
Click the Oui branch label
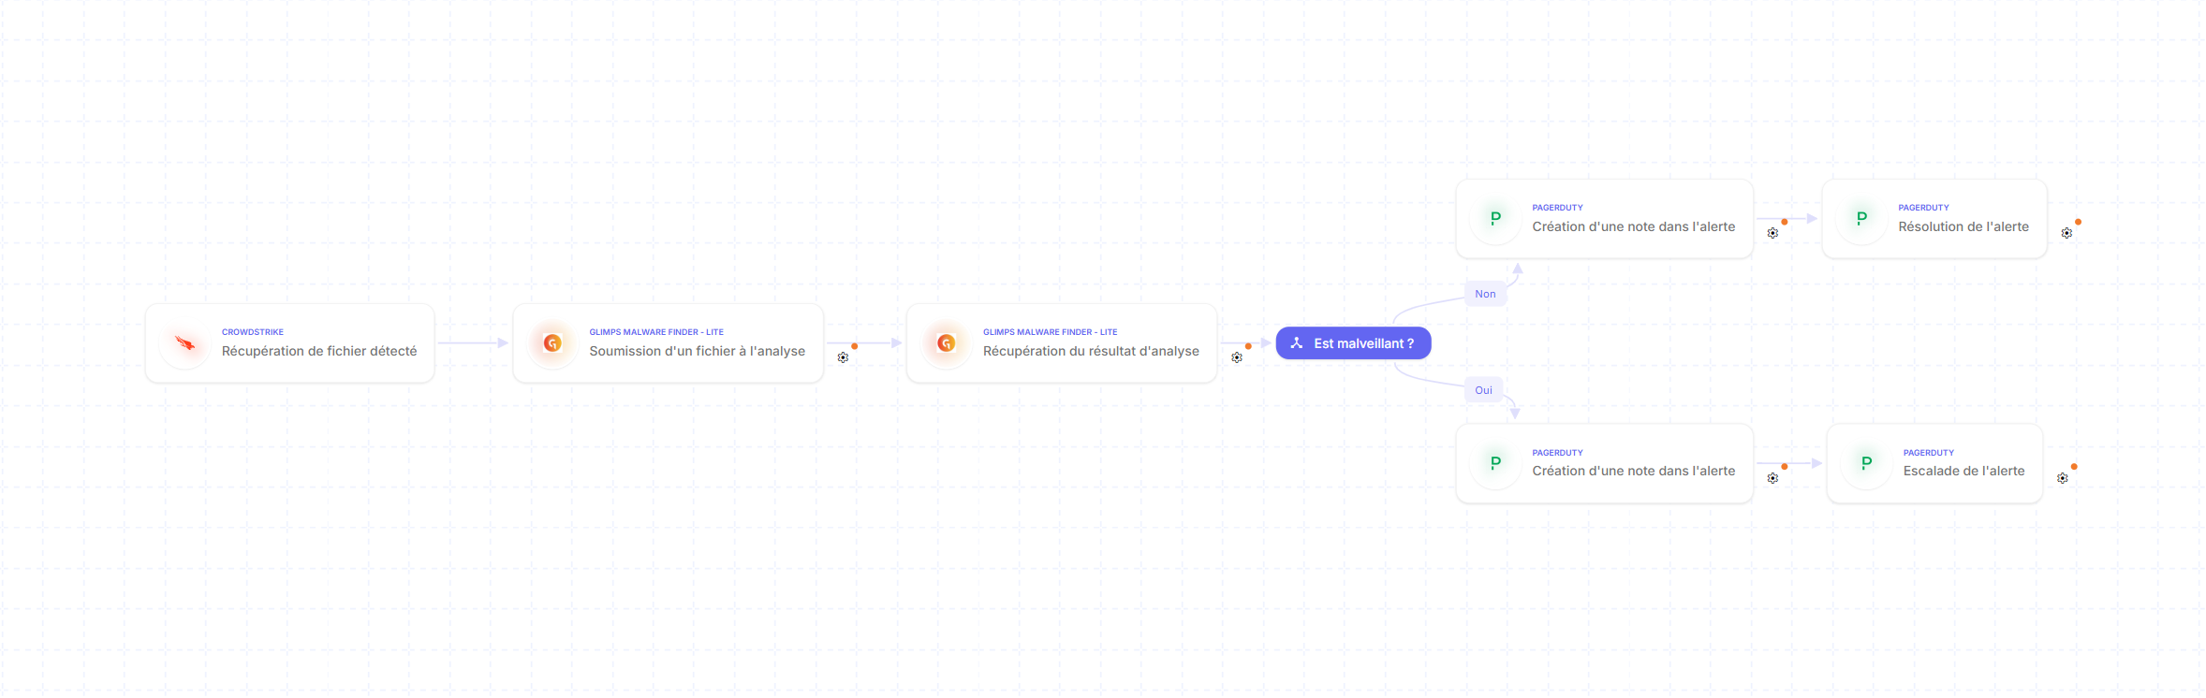tap(1484, 390)
